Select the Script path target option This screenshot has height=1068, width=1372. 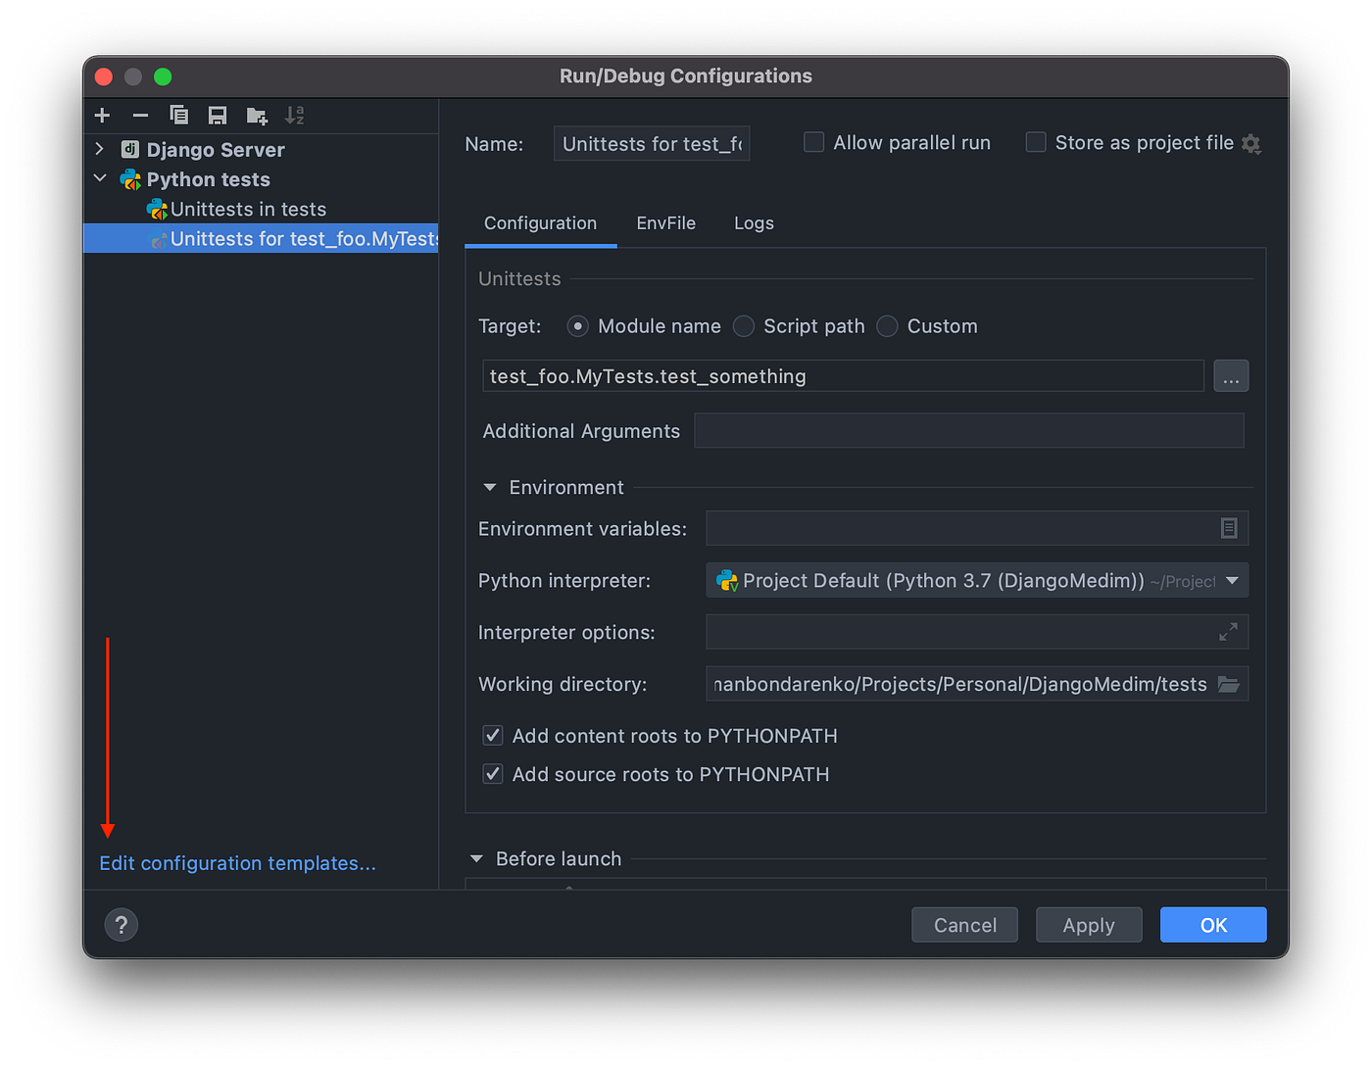click(743, 326)
